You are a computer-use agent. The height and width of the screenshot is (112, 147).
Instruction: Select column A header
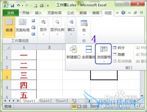(x=24, y=47)
